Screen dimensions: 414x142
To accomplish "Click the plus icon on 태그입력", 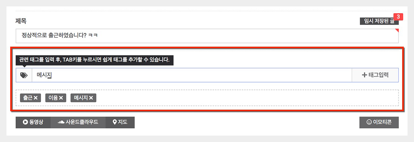I will 364,75.
